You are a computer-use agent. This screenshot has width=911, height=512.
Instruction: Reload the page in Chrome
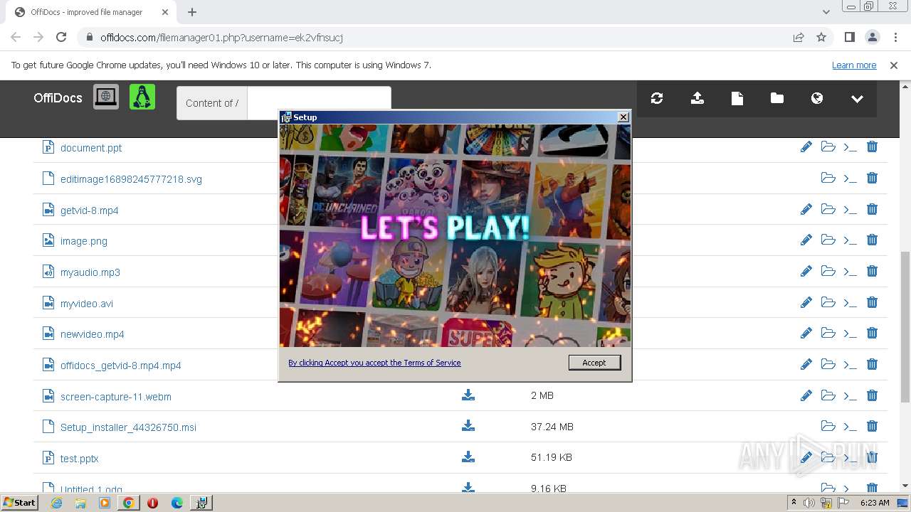pos(61,37)
